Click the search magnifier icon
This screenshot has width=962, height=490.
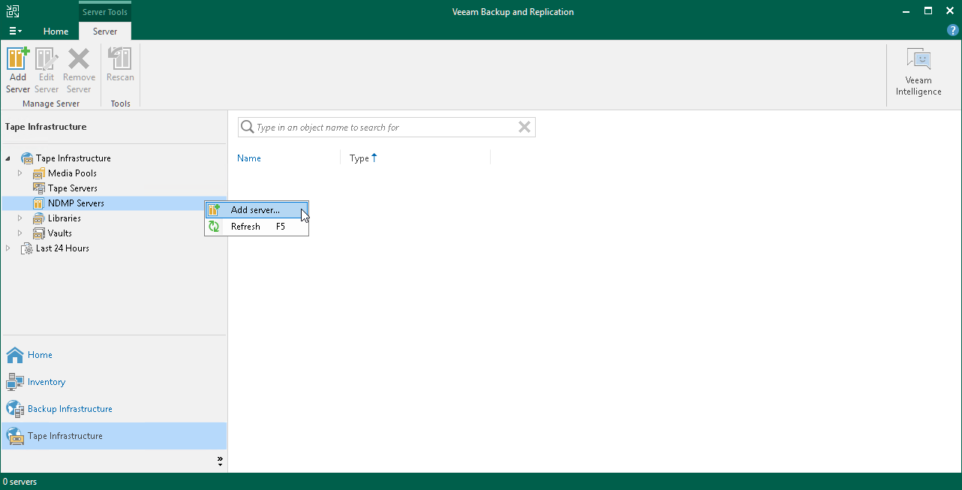[248, 127]
